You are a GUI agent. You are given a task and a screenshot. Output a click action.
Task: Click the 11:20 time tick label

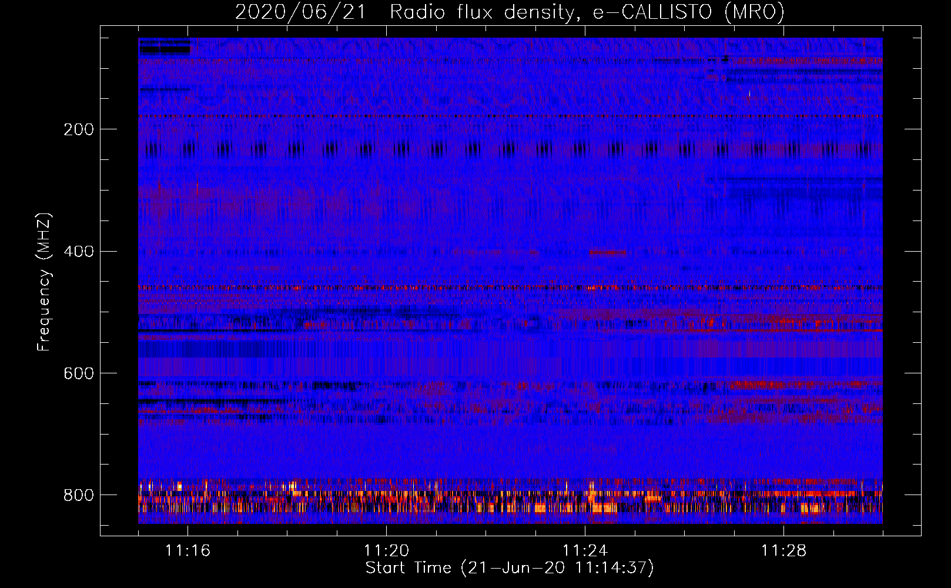coord(387,551)
